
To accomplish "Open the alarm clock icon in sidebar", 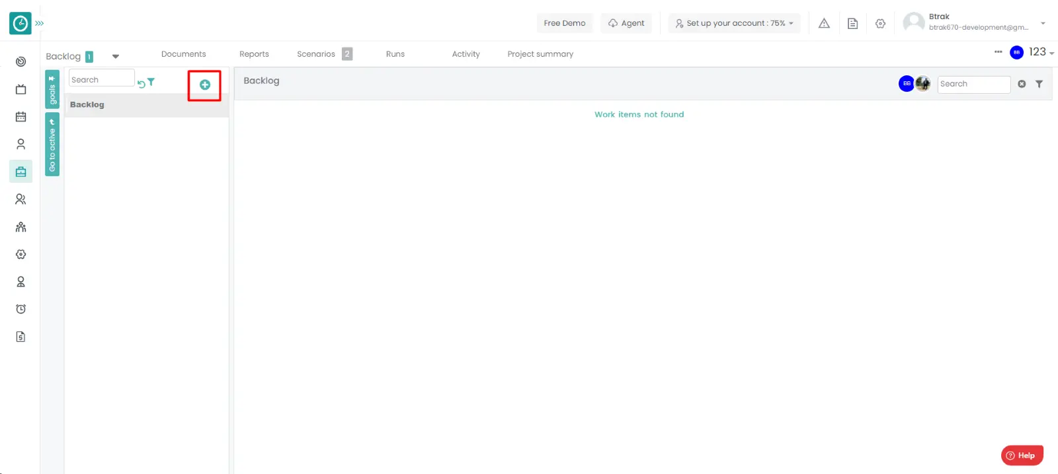I will coord(20,309).
